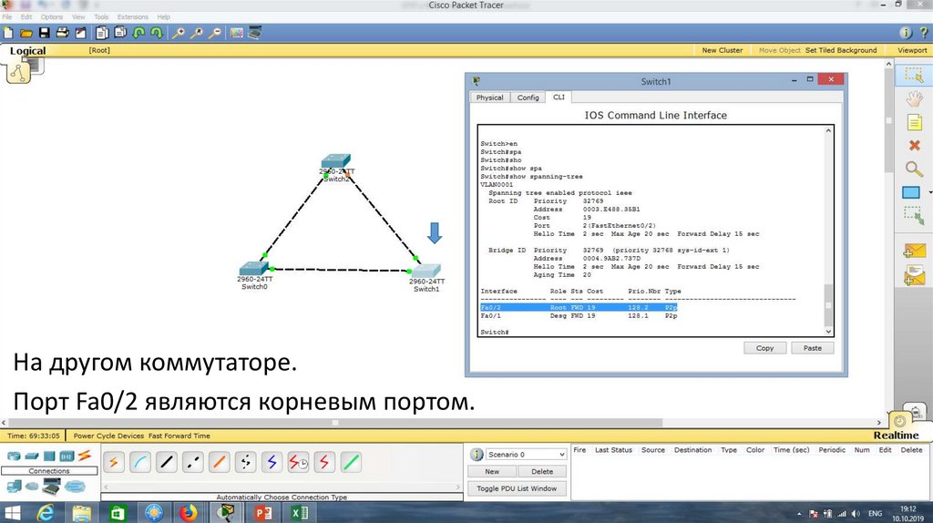This screenshot has height=523, width=933.
Task: Select the Routers device category
Action: coord(14,456)
